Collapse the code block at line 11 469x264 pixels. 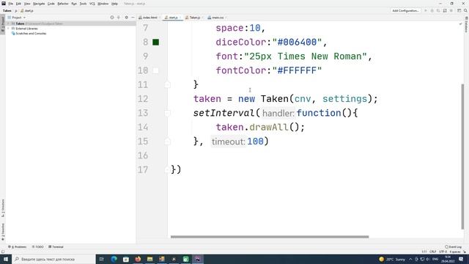168,85
